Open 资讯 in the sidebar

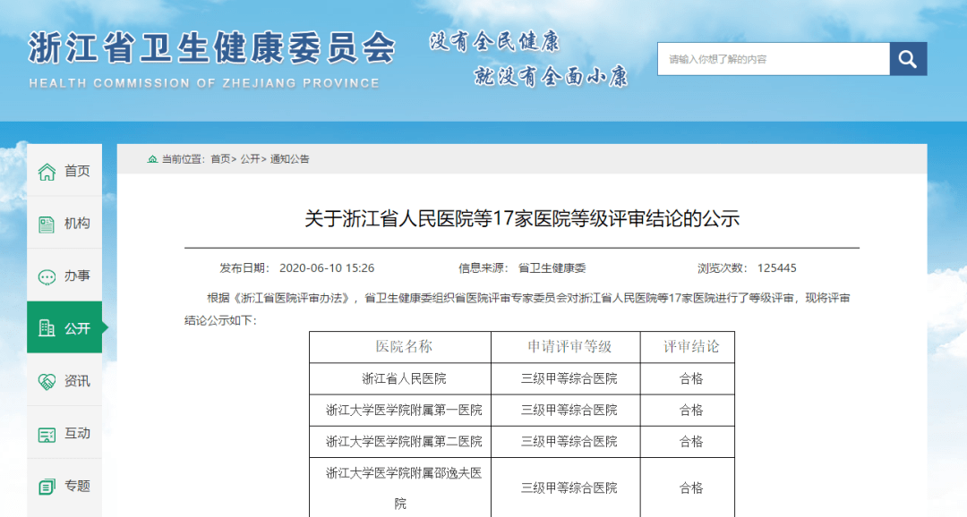[x=64, y=380]
